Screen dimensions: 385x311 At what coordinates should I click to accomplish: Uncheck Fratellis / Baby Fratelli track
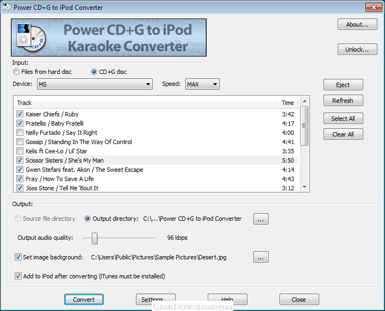pos(20,123)
